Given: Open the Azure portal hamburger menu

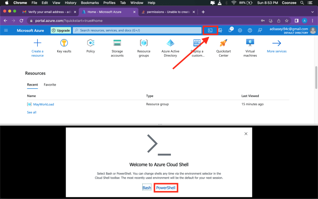Looking at the screenshot, I should 6,31.
